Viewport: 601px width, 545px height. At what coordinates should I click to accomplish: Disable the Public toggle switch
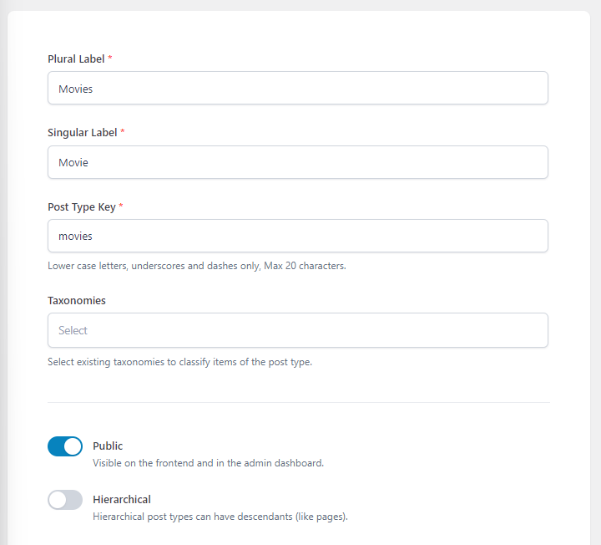point(65,446)
